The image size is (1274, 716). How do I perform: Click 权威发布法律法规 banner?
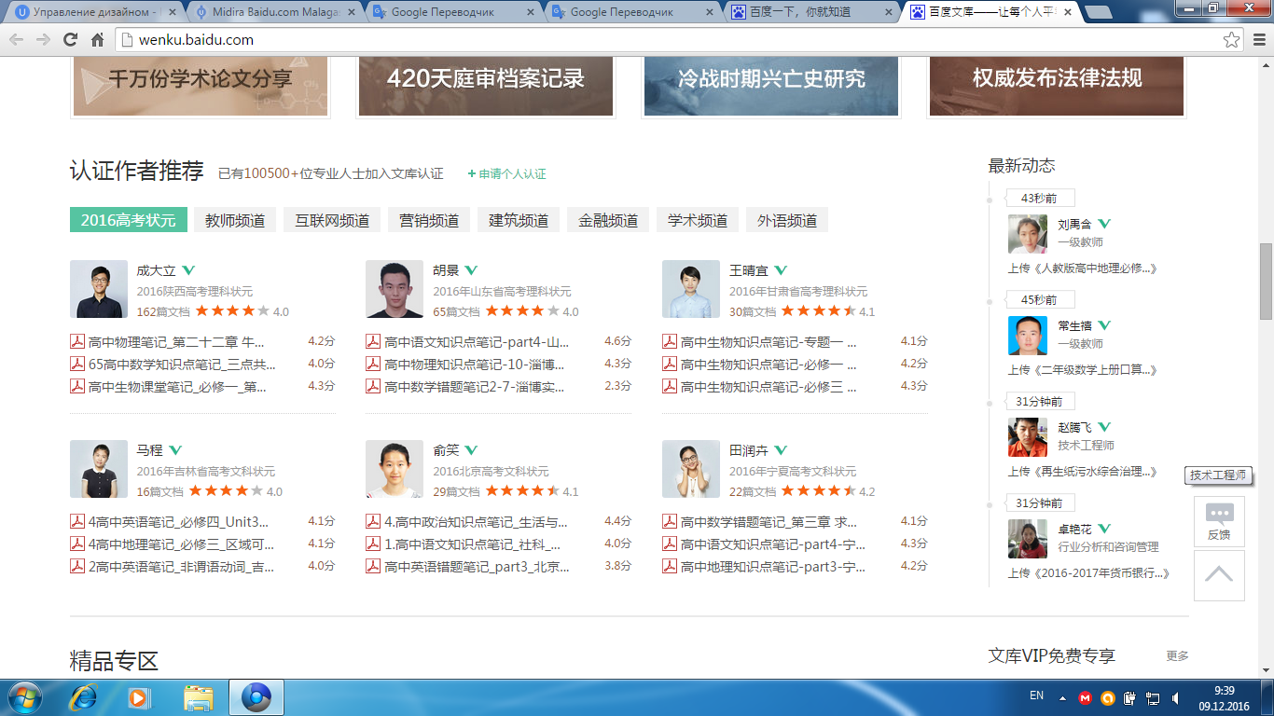(1057, 86)
